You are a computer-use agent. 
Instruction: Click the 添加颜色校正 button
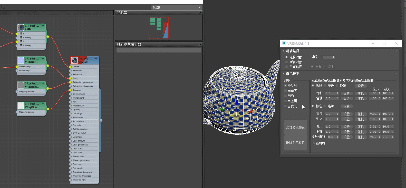(295, 127)
